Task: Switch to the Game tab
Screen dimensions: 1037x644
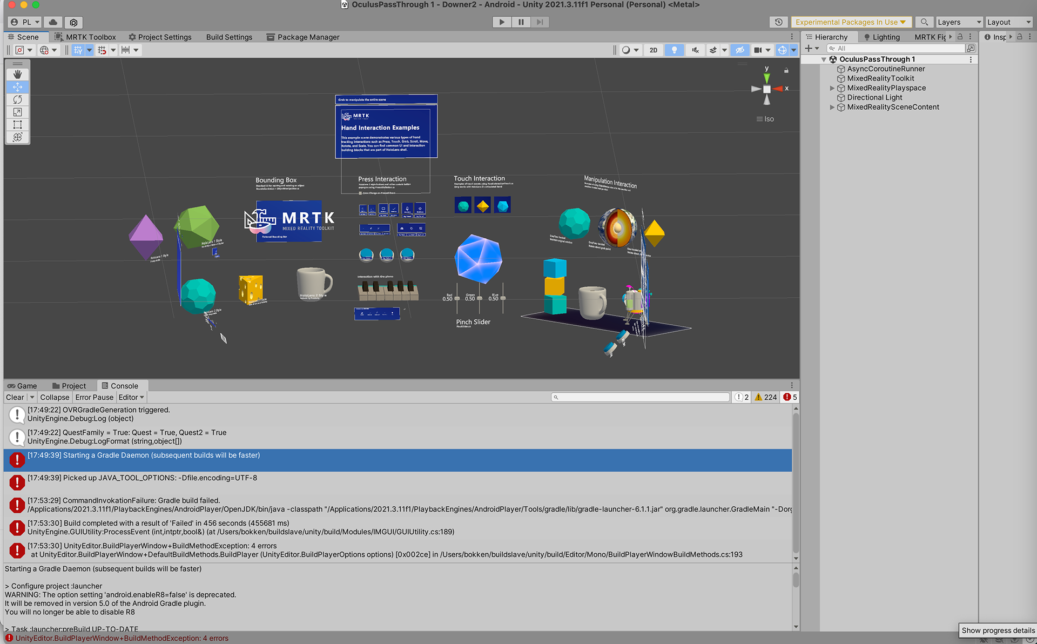Action: point(22,386)
